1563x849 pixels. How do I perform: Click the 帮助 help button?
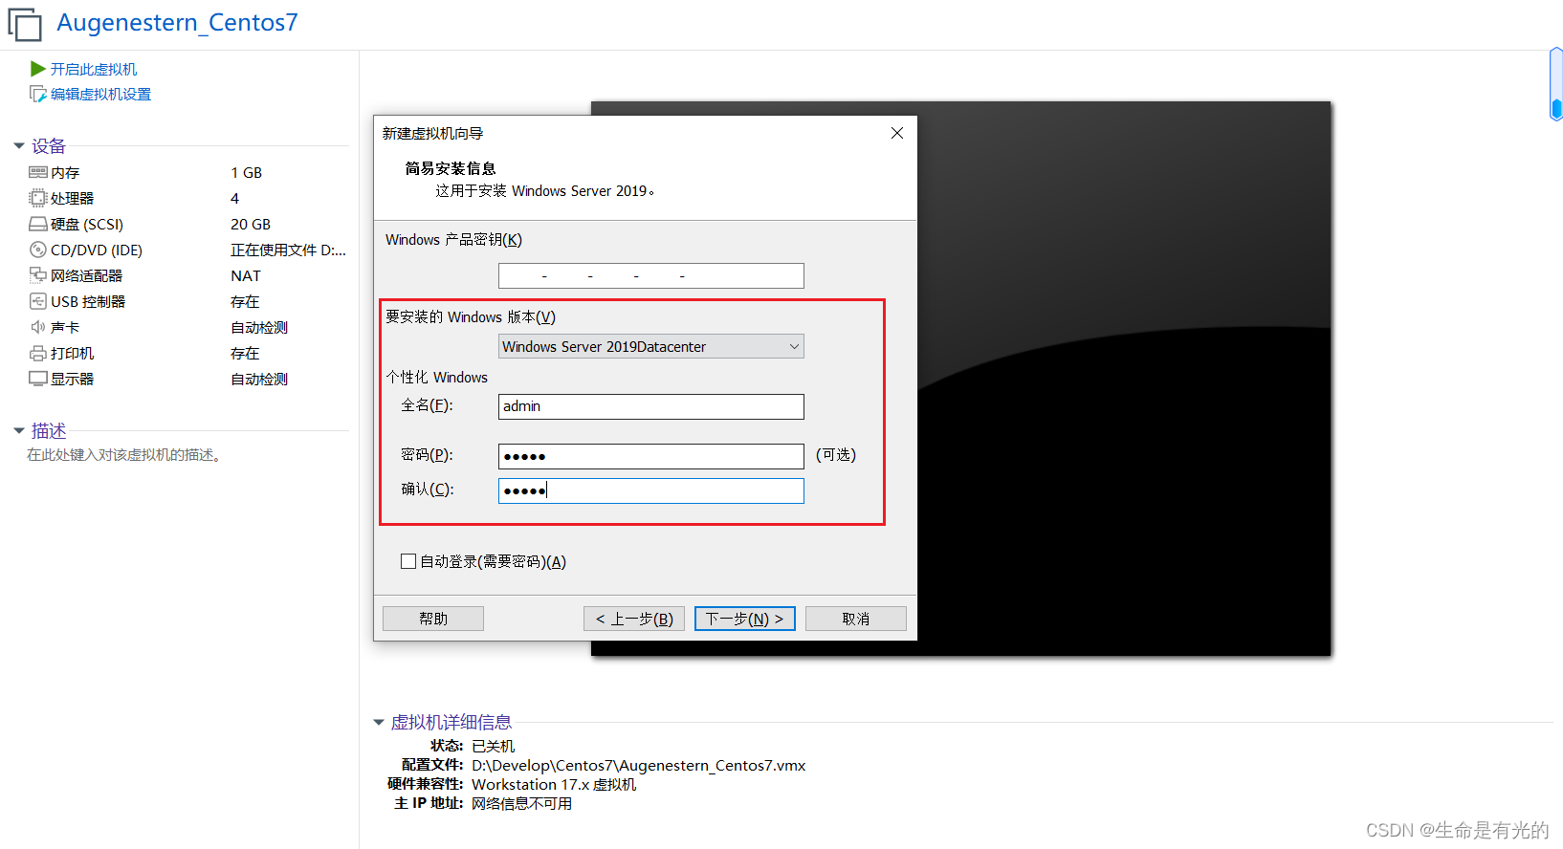tap(433, 619)
